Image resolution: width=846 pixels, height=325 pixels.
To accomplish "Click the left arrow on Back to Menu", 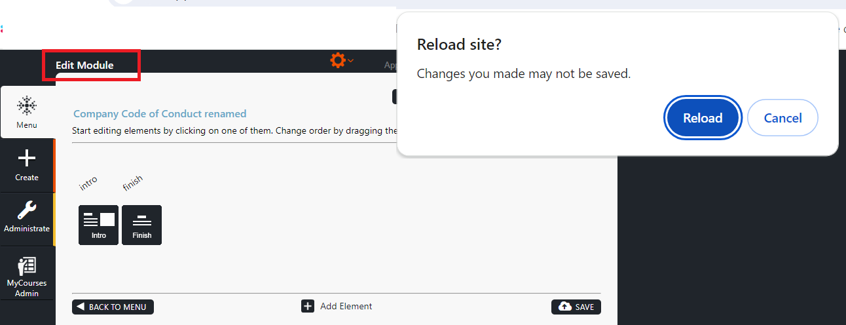I will tap(81, 307).
